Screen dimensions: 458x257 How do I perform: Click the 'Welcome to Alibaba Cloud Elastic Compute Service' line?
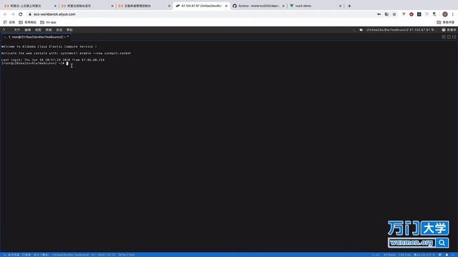[49, 46]
